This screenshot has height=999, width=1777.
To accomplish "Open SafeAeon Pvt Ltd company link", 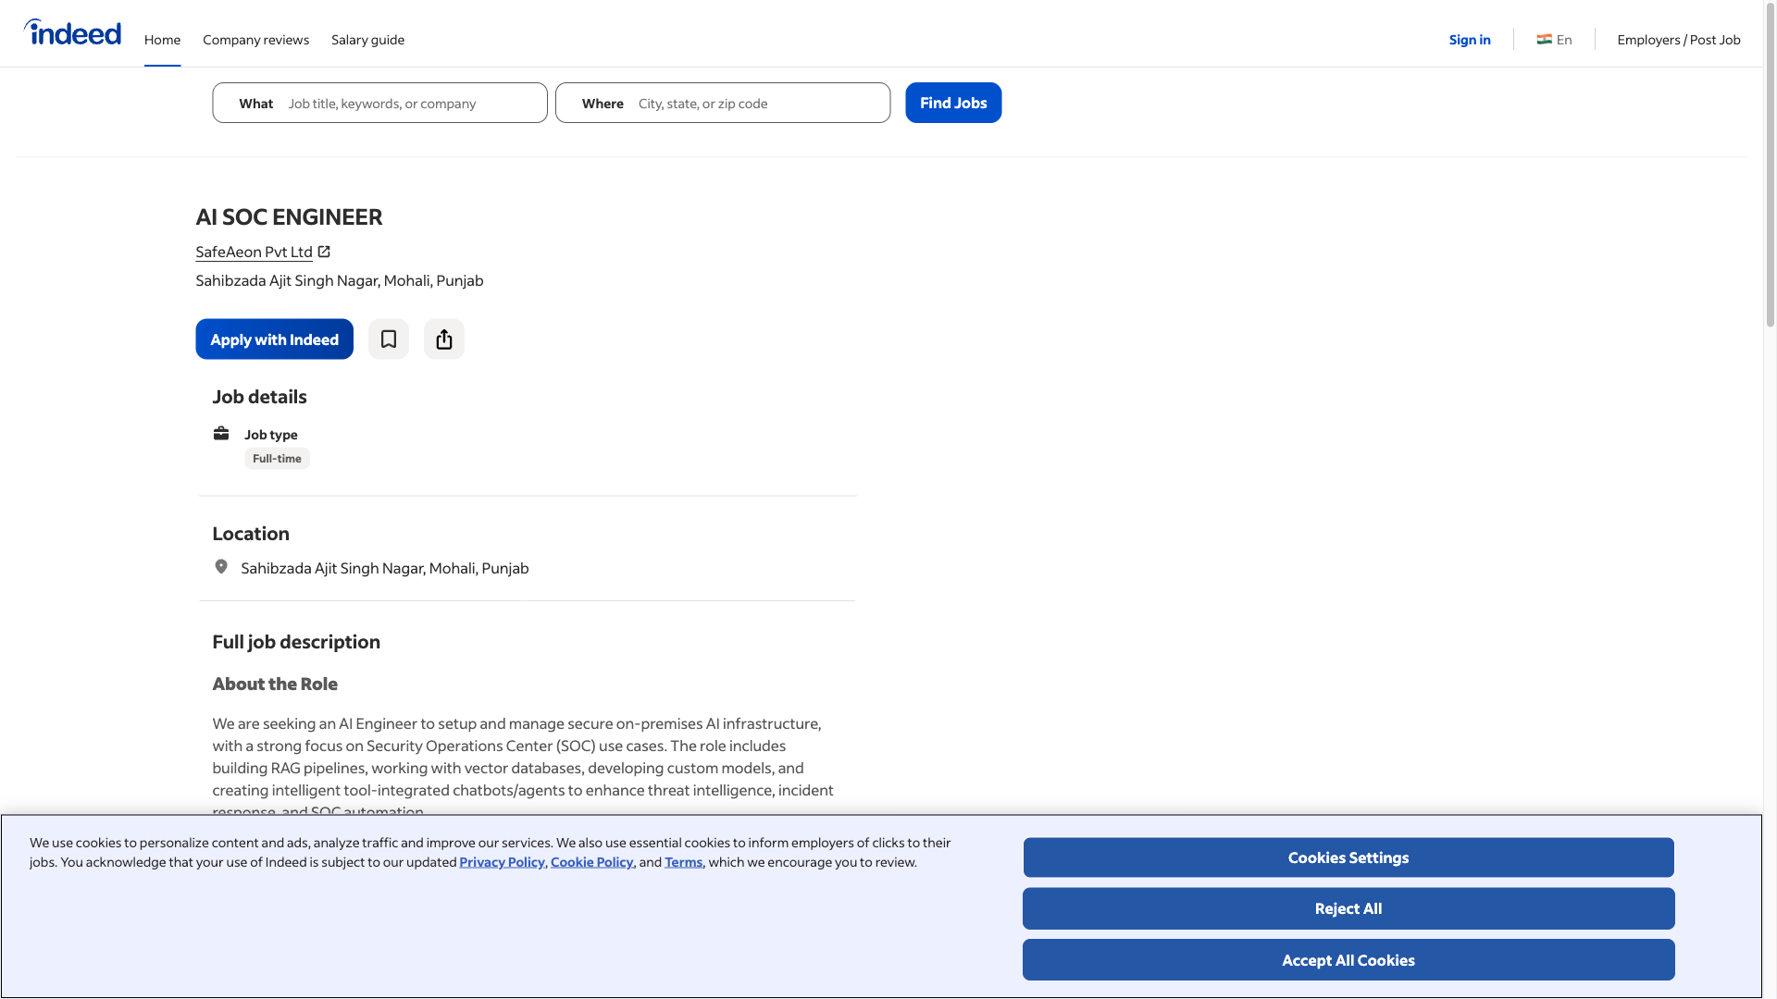I will click(x=254, y=252).
